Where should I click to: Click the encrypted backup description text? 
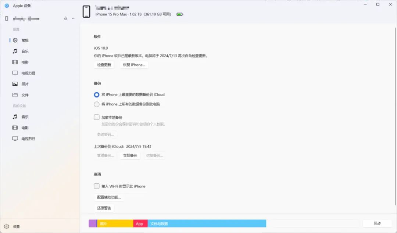(133, 124)
